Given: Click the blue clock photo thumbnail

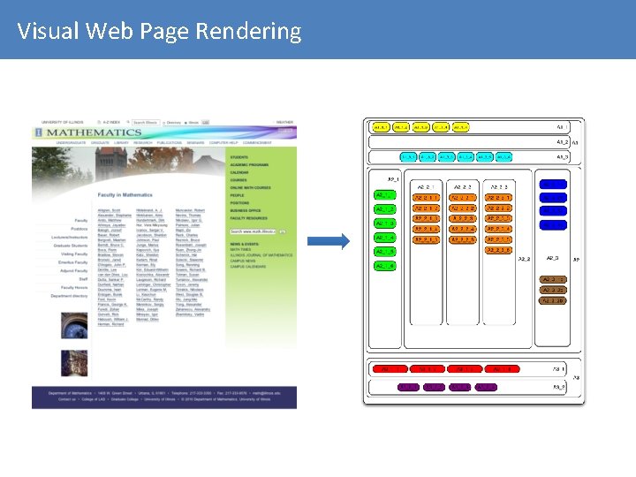Looking at the screenshot, I should pyautogui.click(x=74, y=325).
